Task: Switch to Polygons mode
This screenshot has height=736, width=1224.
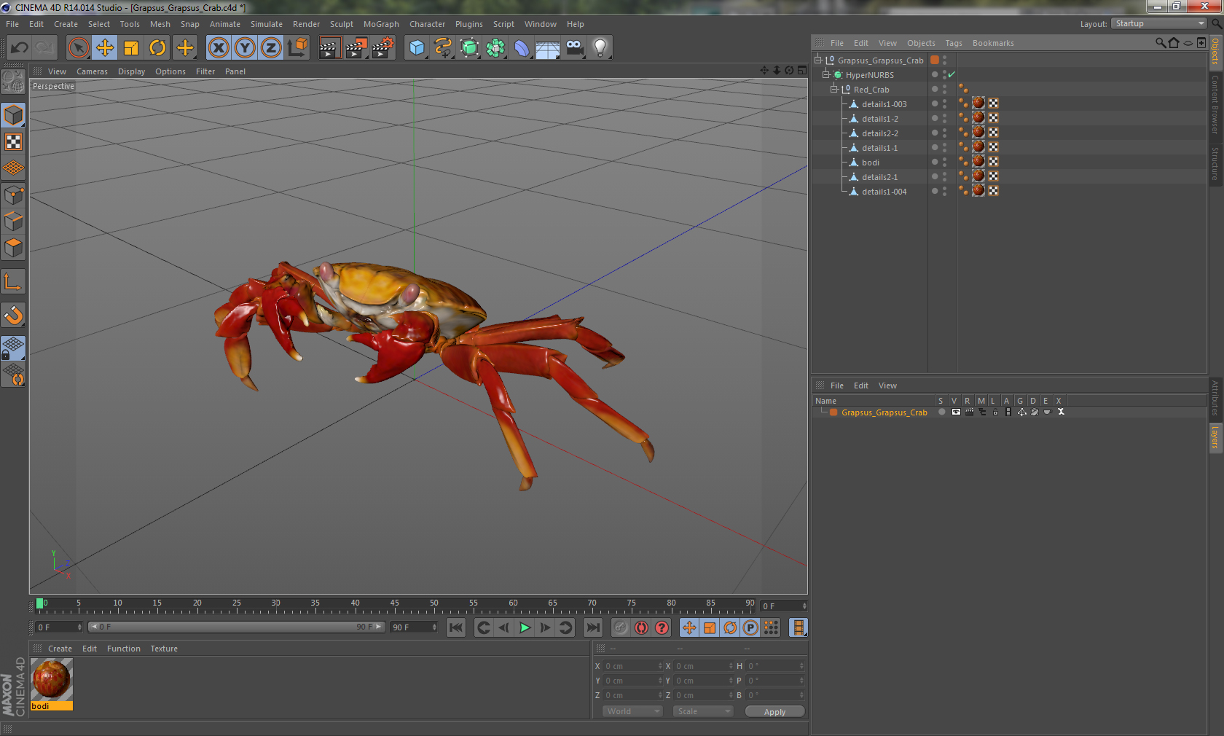Action: pos(13,248)
